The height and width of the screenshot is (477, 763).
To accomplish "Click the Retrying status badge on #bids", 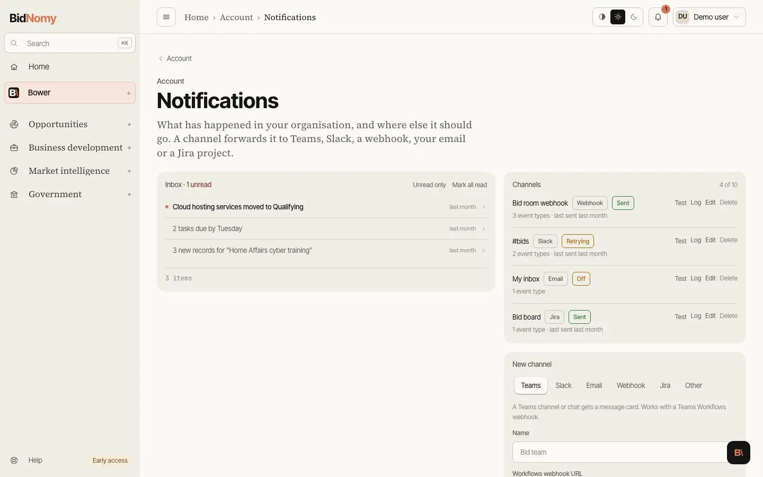I will pos(578,241).
